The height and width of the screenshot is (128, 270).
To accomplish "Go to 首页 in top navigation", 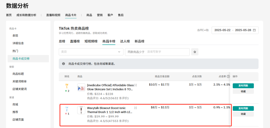I will point(9,15).
